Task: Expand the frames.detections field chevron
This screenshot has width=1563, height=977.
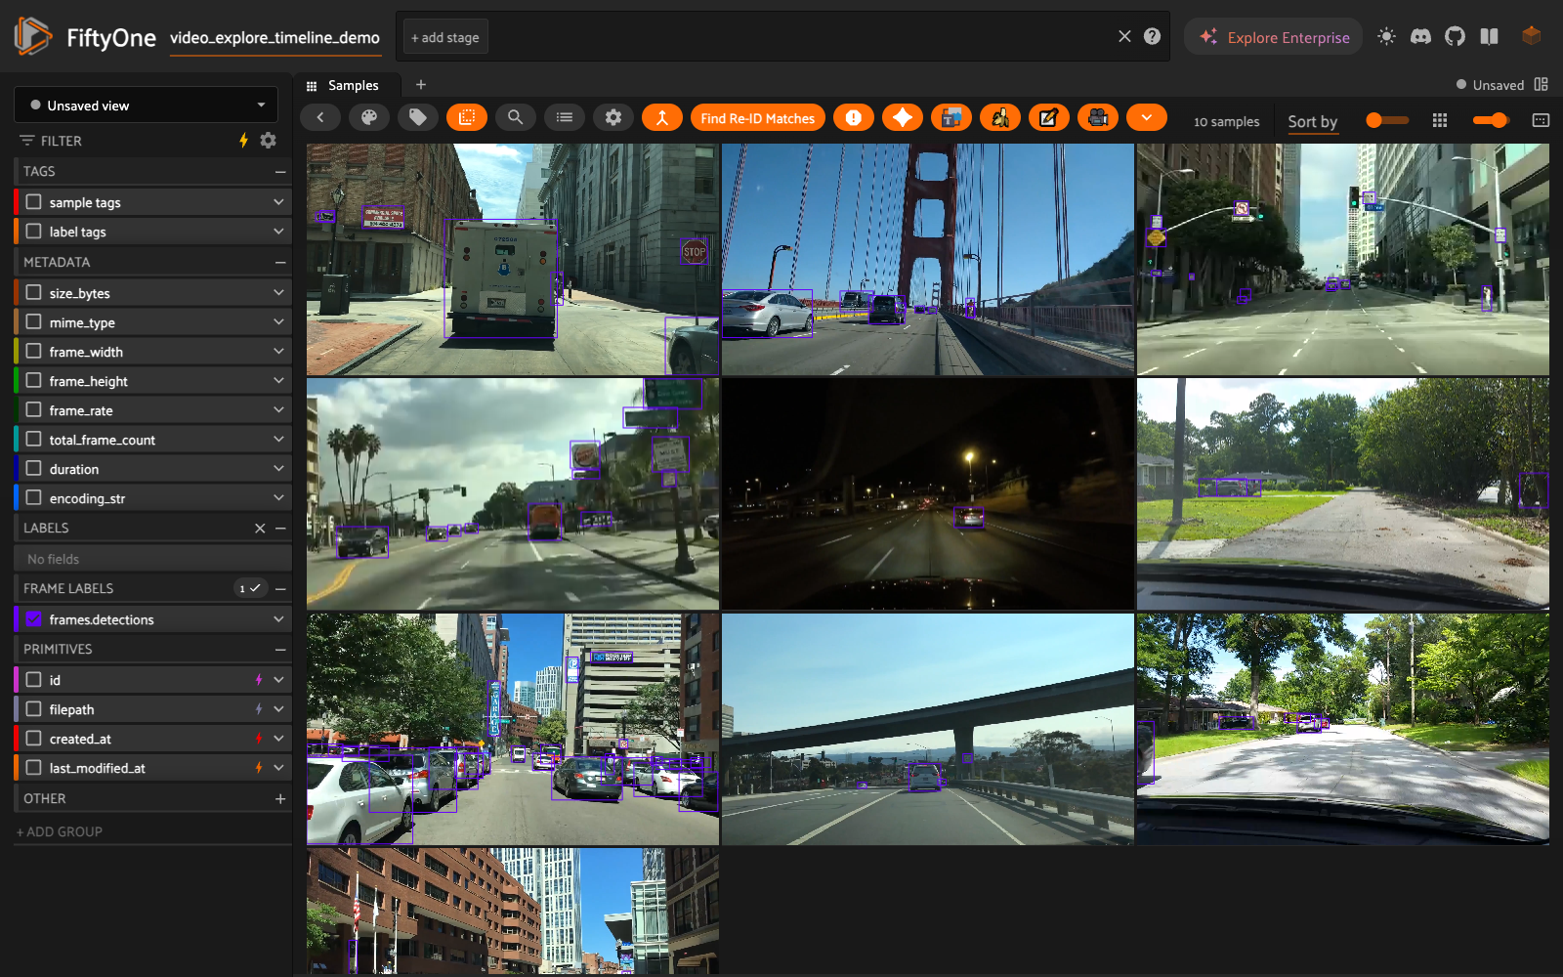Action: click(278, 619)
